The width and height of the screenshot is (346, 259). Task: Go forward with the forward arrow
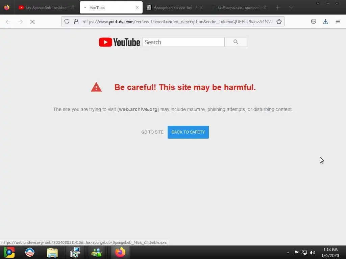[20, 22]
